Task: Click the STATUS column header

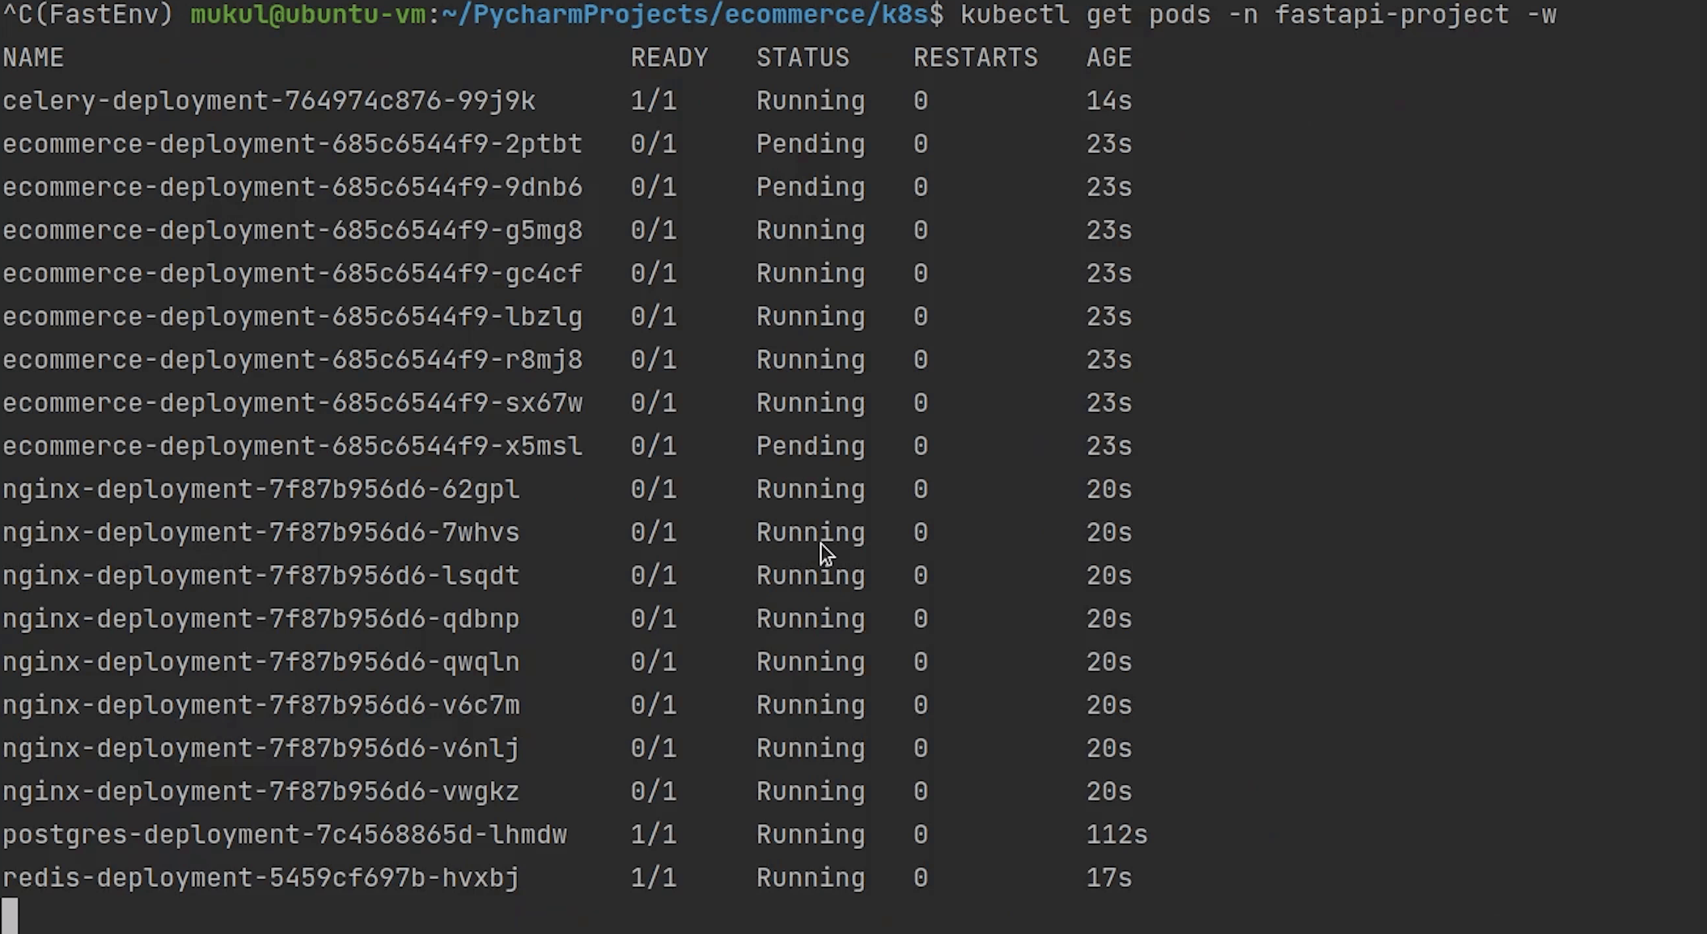Action: (x=802, y=58)
